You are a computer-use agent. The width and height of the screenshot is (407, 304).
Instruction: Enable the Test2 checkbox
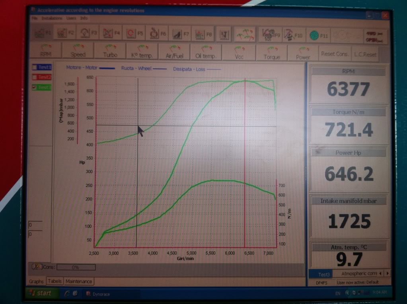34,77
